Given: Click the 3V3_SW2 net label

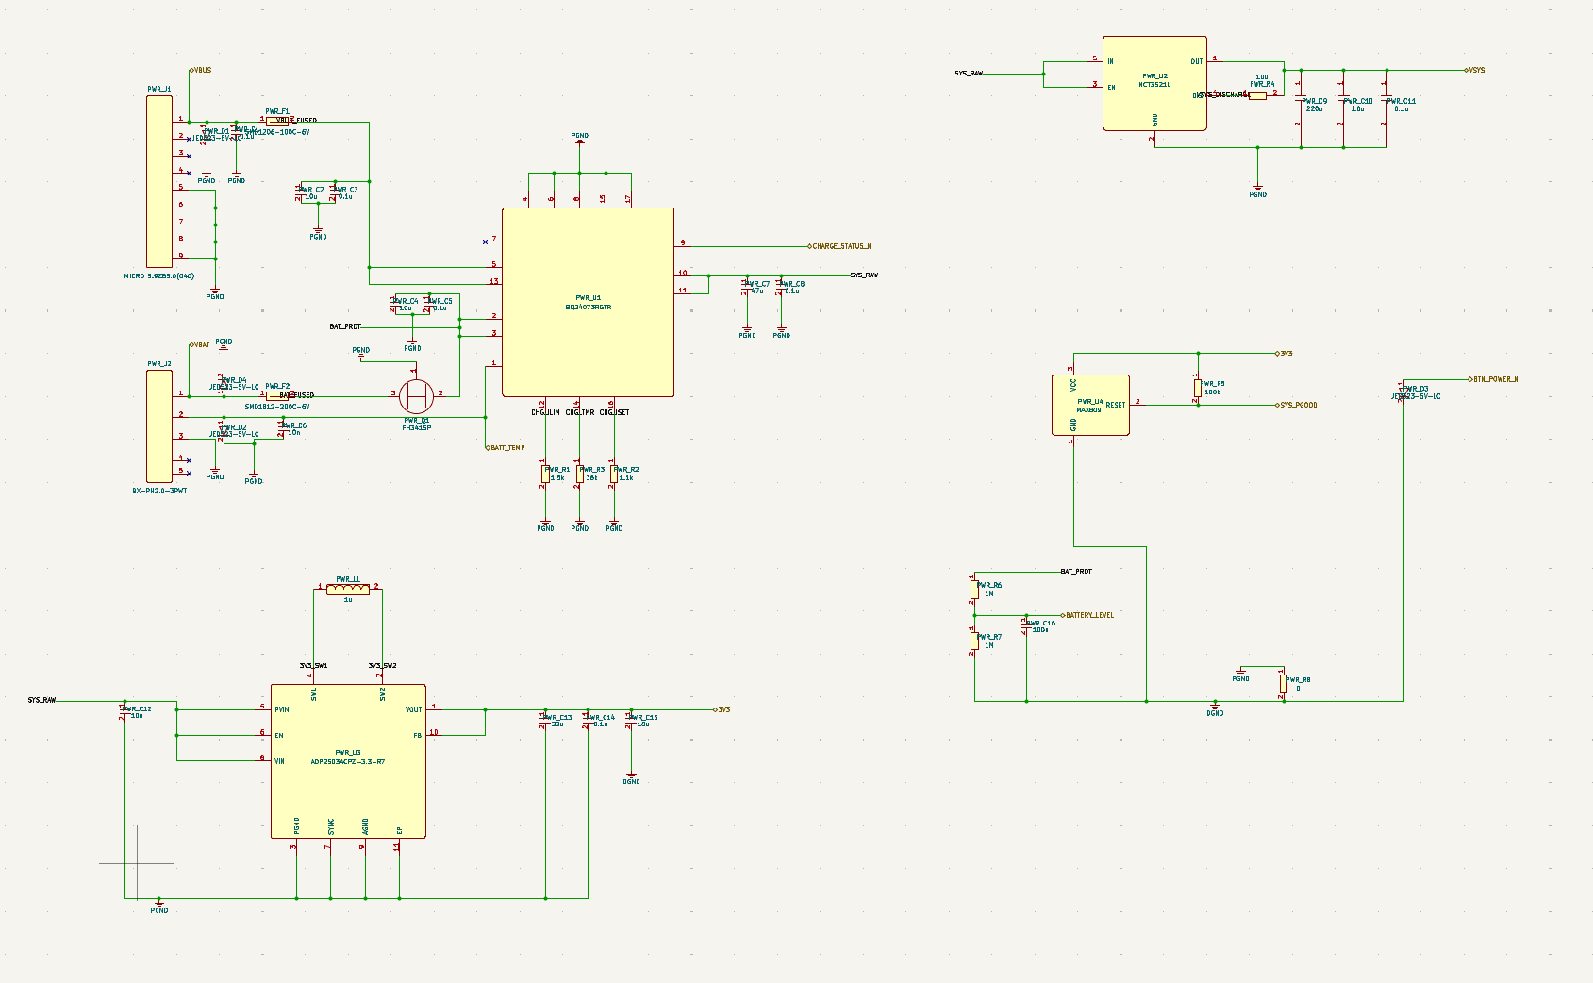Looking at the screenshot, I should click(382, 666).
